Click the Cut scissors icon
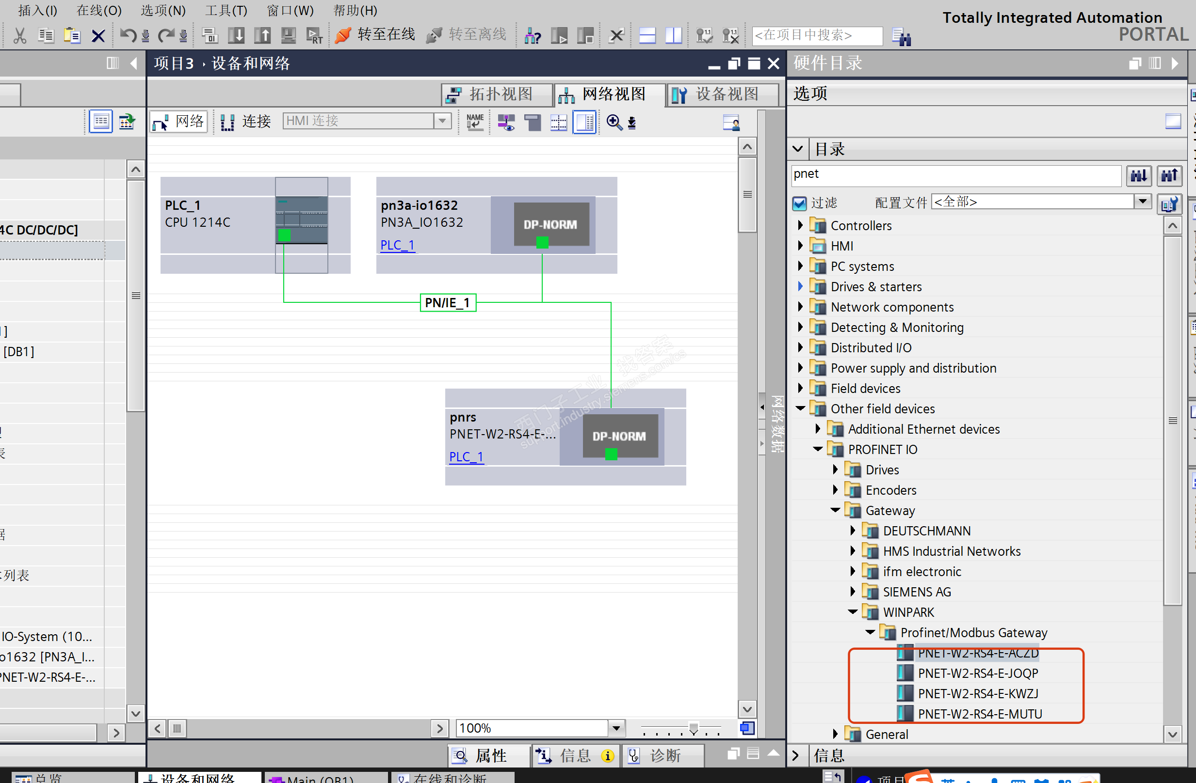The height and width of the screenshot is (783, 1196). (x=19, y=36)
